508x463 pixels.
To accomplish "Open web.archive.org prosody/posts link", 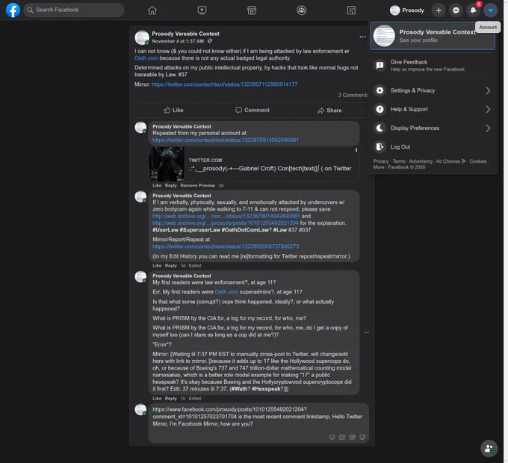I will [226, 223].
